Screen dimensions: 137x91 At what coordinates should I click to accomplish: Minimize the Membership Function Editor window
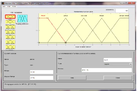pyautogui.click(x=122, y=3)
